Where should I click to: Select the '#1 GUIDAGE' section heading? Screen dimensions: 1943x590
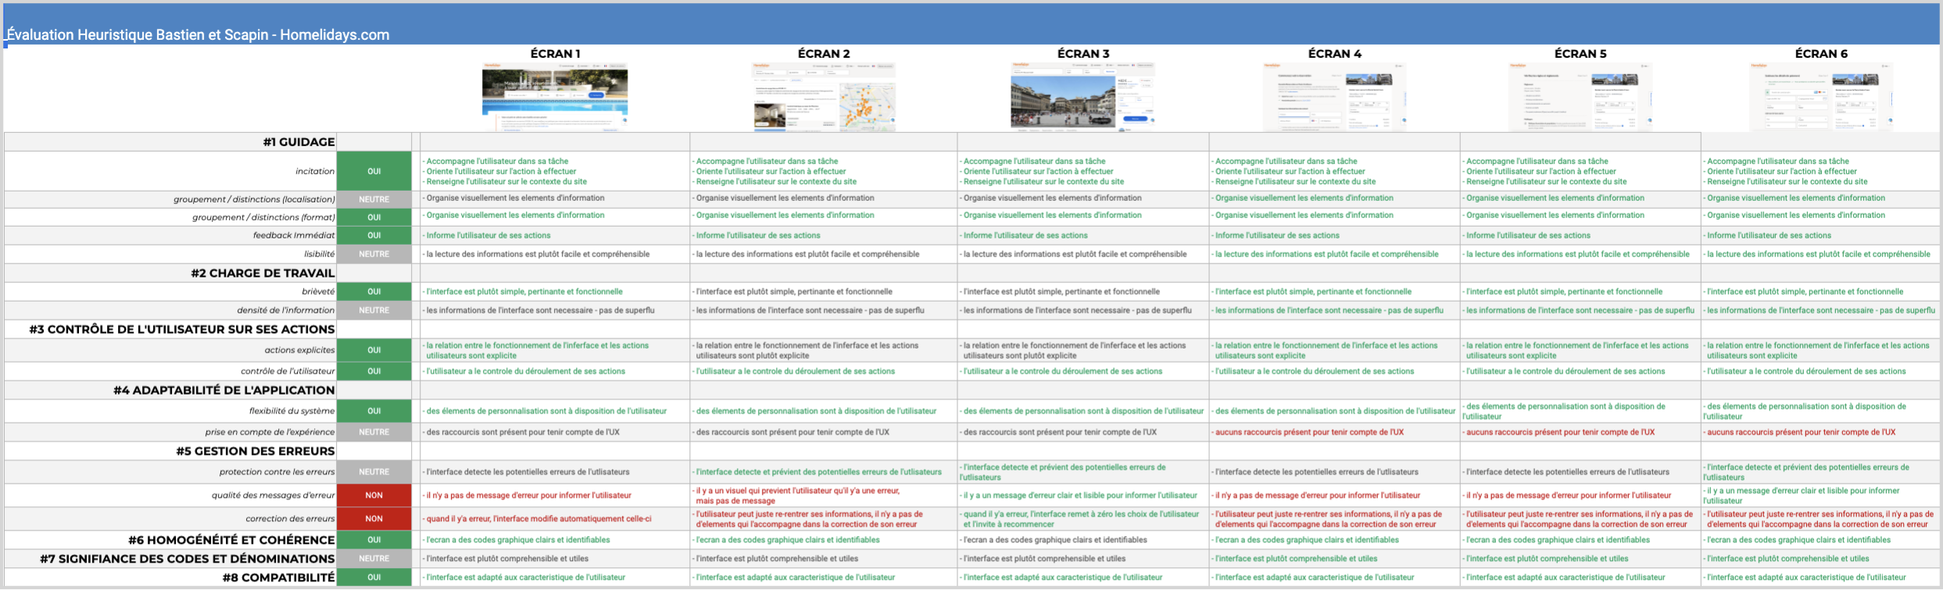coord(299,141)
